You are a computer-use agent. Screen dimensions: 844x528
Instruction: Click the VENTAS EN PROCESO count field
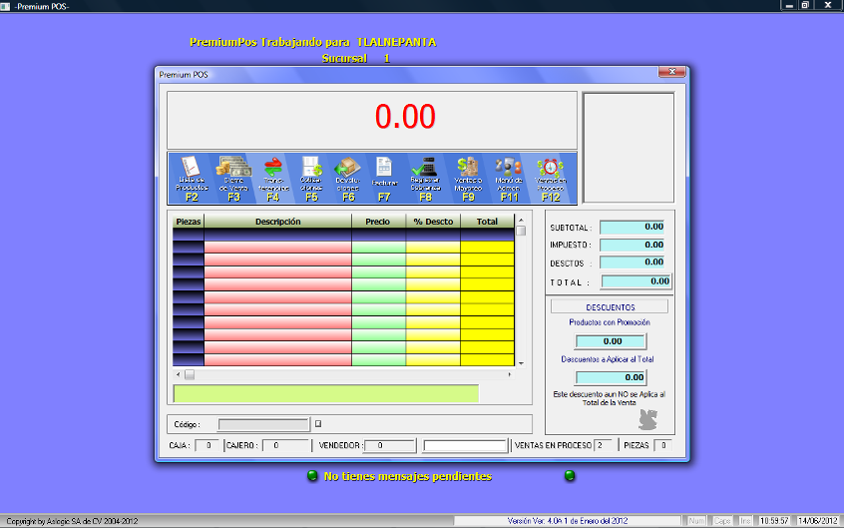click(x=605, y=445)
